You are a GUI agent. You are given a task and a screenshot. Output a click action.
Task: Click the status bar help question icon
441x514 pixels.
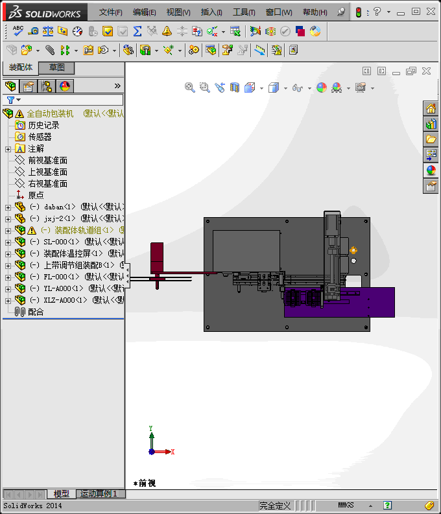[x=387, y=505]
